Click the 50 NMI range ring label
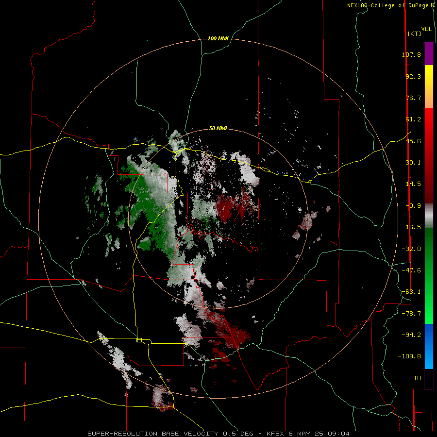This screenshot has height=437, width=437. click(x=218, y=128)
